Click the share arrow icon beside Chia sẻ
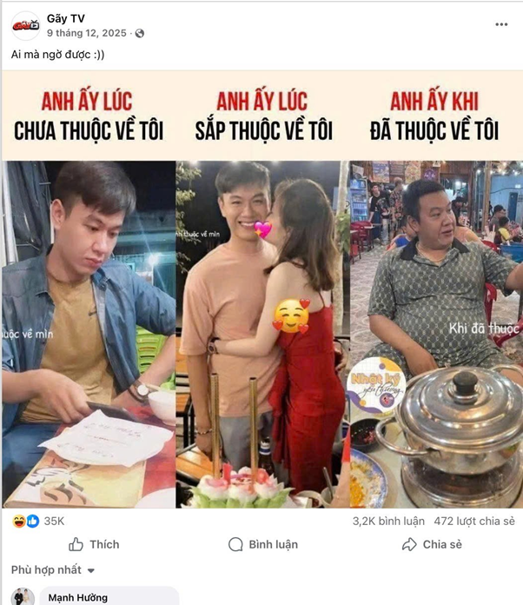 coord(409,544)
